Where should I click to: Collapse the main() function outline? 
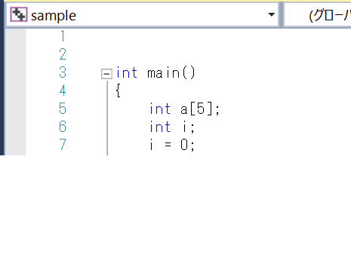[106, 74]
